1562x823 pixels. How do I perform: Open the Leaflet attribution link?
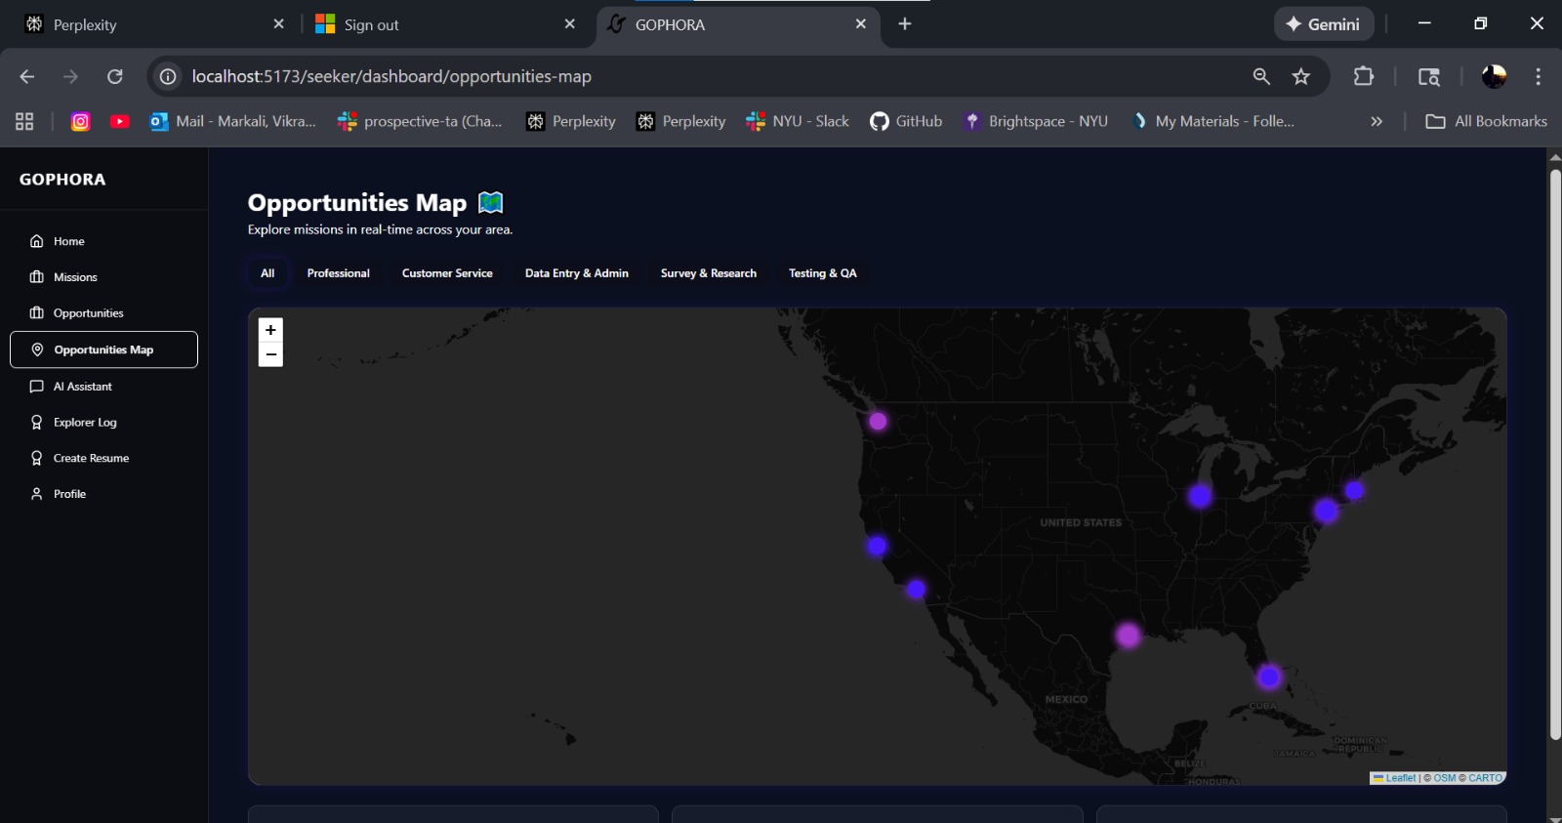point(1394,778)
